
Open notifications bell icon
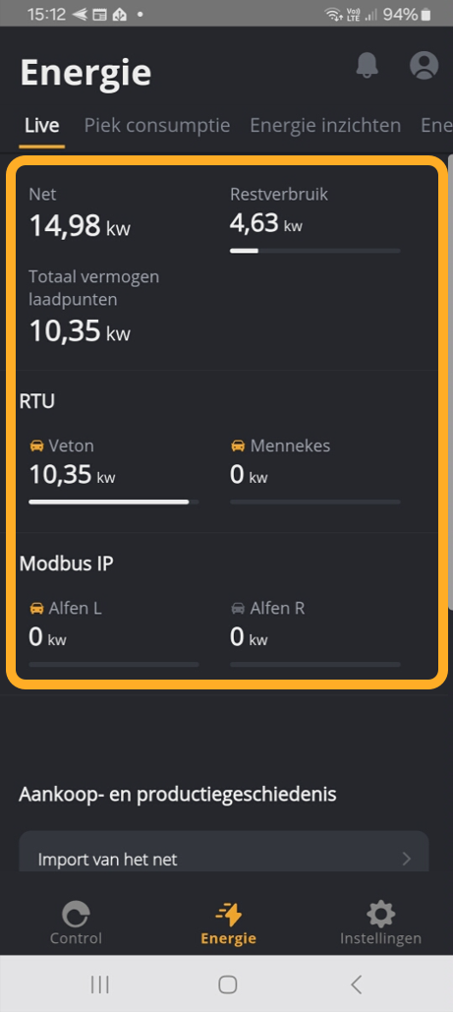pos(367,65)
